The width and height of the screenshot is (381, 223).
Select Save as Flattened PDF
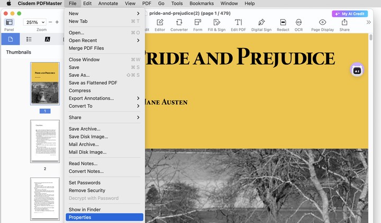pyautogui.click(x=104, y=83)
